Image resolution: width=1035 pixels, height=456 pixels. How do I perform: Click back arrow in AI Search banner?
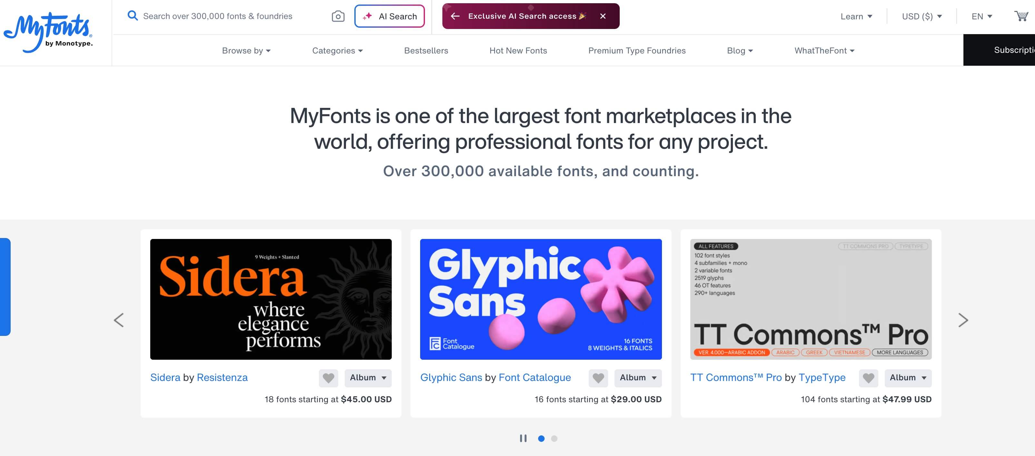pyautogui.click(x=455, y=16)
